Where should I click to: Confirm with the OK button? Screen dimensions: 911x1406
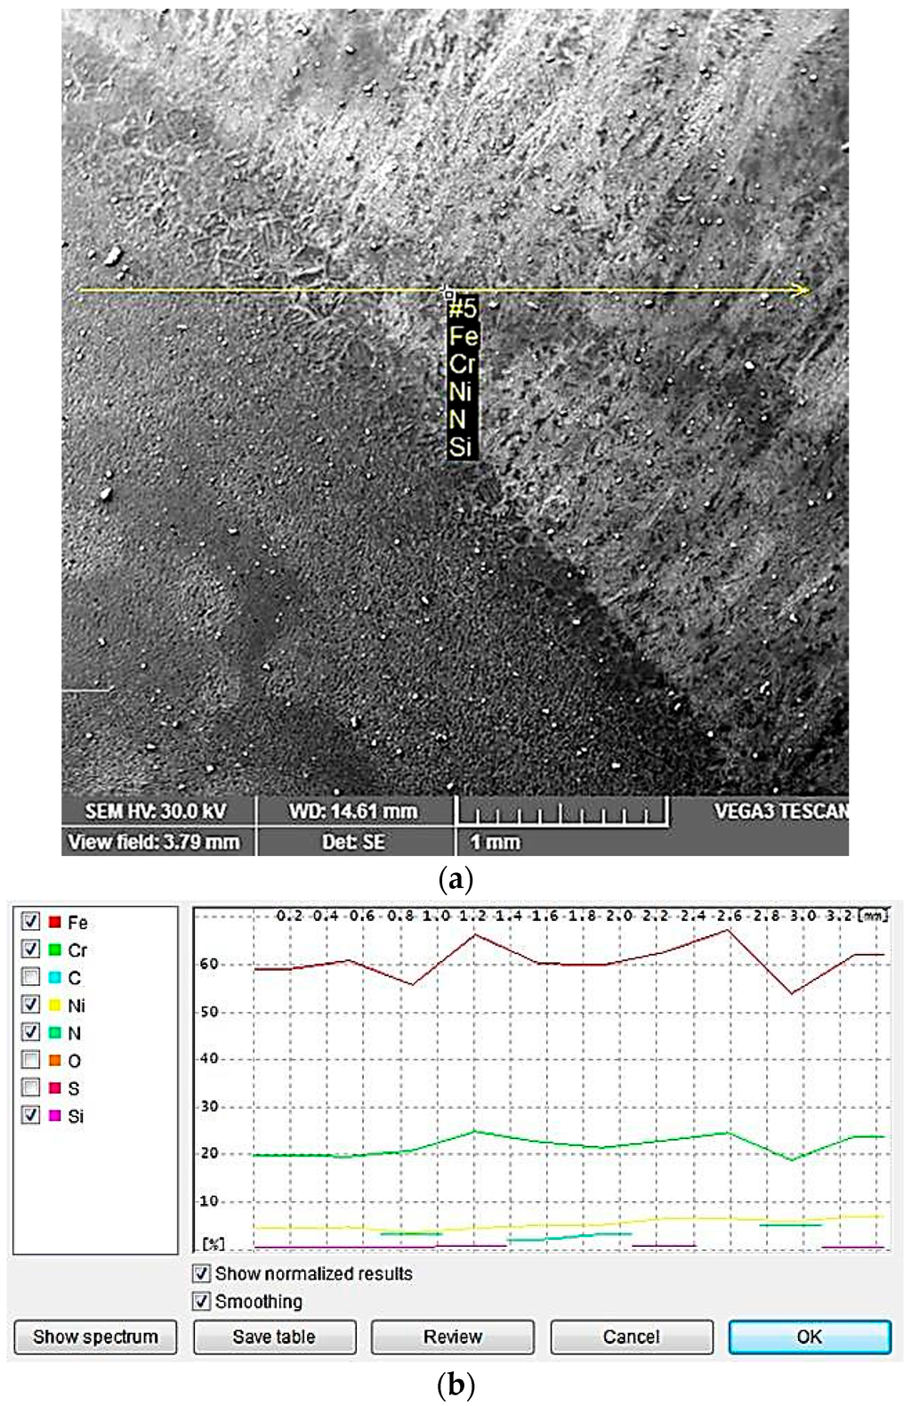(809, 1337)
